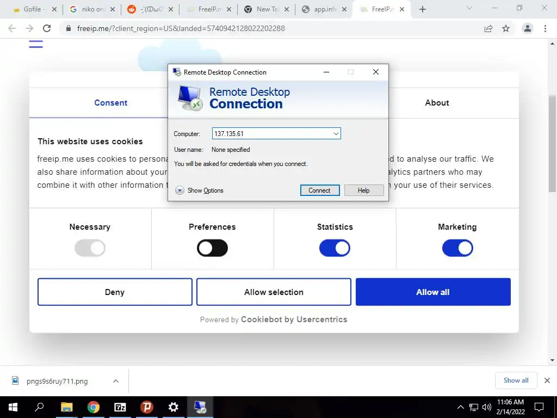Close the Gofile tab
This screenshot has height=418, width=557.
coord(54,10)
